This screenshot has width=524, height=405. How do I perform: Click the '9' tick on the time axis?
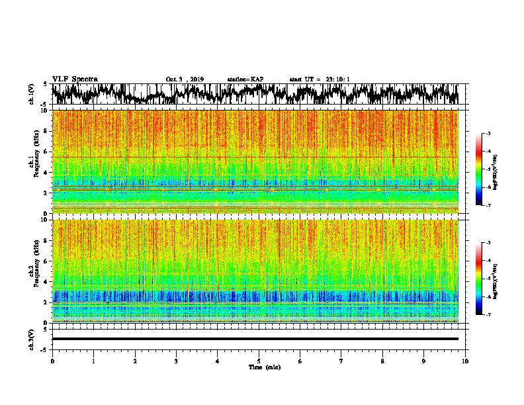coord(423,361)
